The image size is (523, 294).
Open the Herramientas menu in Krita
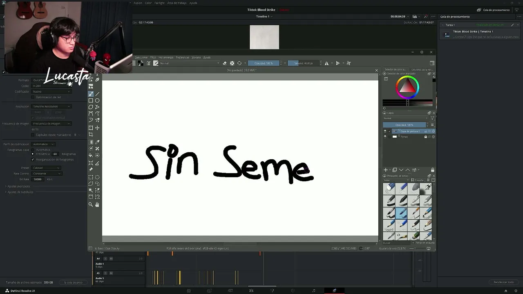pos(166,57)
